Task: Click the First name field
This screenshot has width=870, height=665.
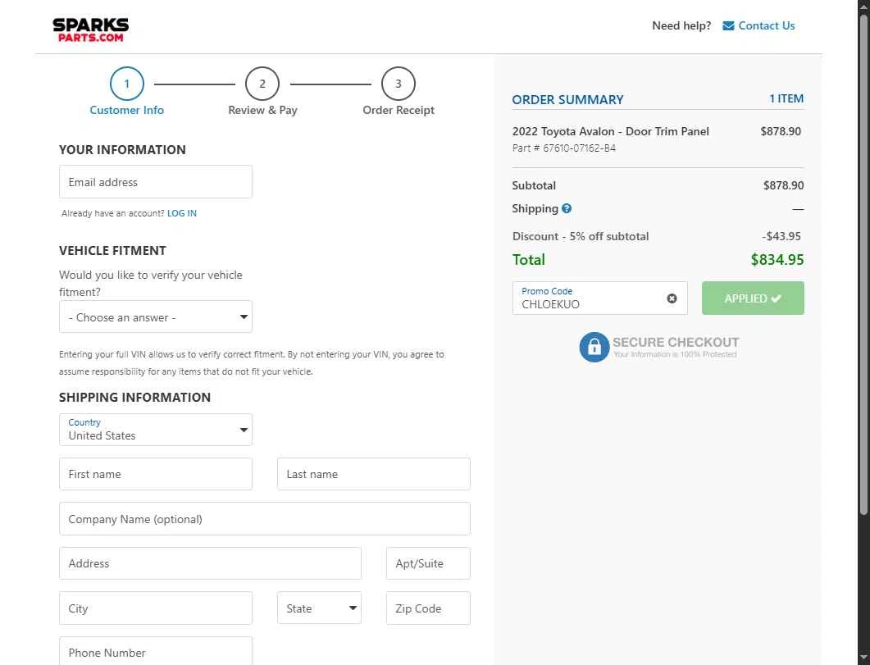Action: click(x=155, y=474)
